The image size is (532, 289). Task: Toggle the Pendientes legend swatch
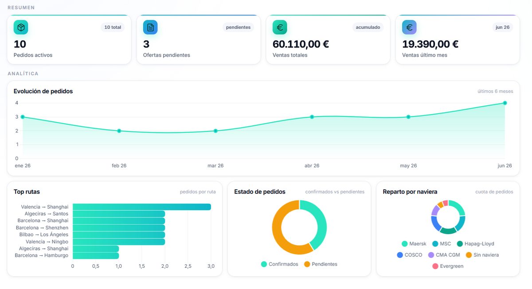click(x=307, y=264)
